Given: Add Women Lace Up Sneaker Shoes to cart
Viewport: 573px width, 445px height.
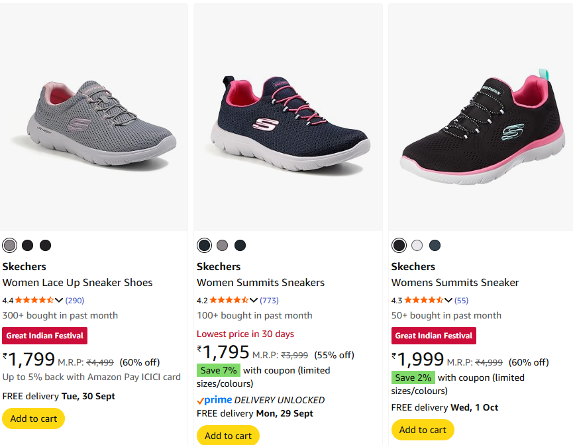Looking at the screenshot, I should pos(34,419).
